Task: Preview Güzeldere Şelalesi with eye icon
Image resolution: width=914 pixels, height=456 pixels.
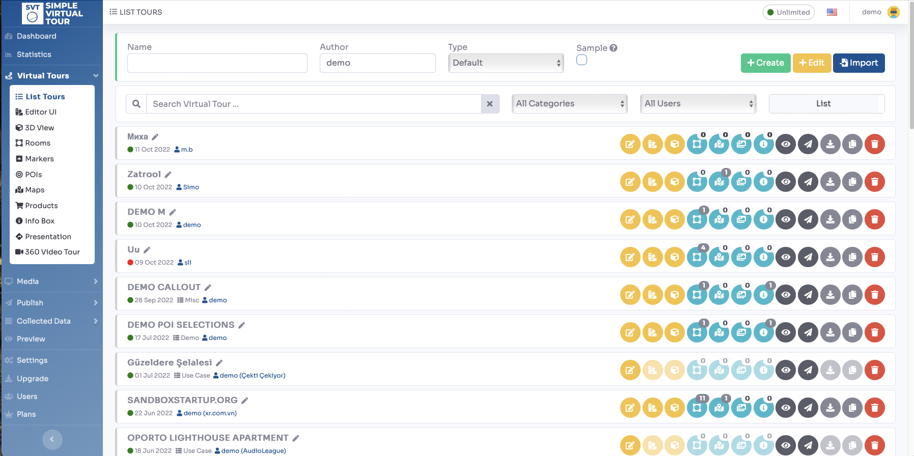Action: point(786,370)
